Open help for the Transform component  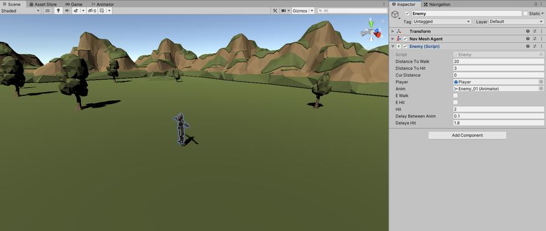coord(528,31)
